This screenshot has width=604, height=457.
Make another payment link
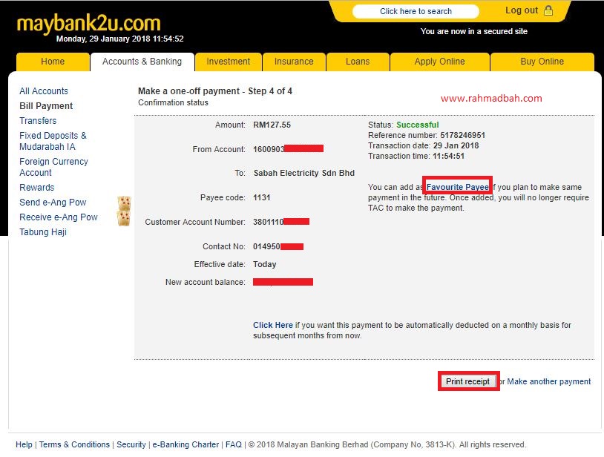point(548,381)
